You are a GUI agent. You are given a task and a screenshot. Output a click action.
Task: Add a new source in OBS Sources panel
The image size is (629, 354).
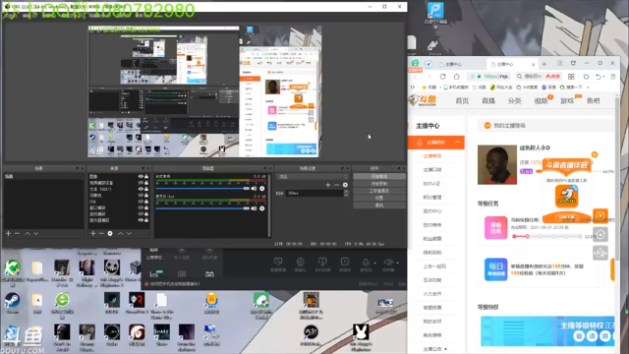click(92, 233)
